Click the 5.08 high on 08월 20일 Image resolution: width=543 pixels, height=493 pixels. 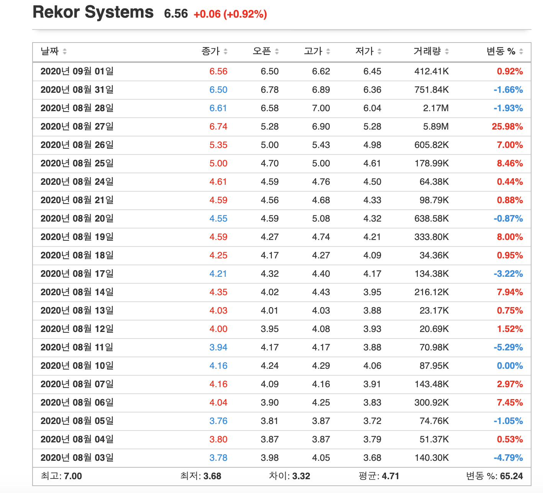pyautogui.click(x=321, y=219)
